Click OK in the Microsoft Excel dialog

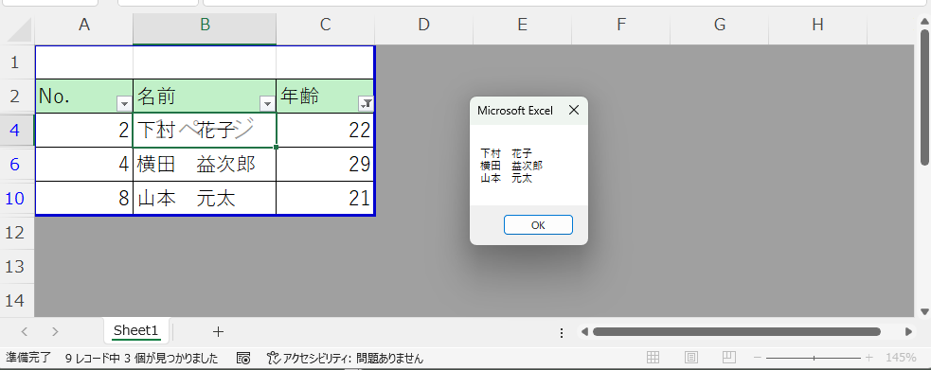coord(538,224)
